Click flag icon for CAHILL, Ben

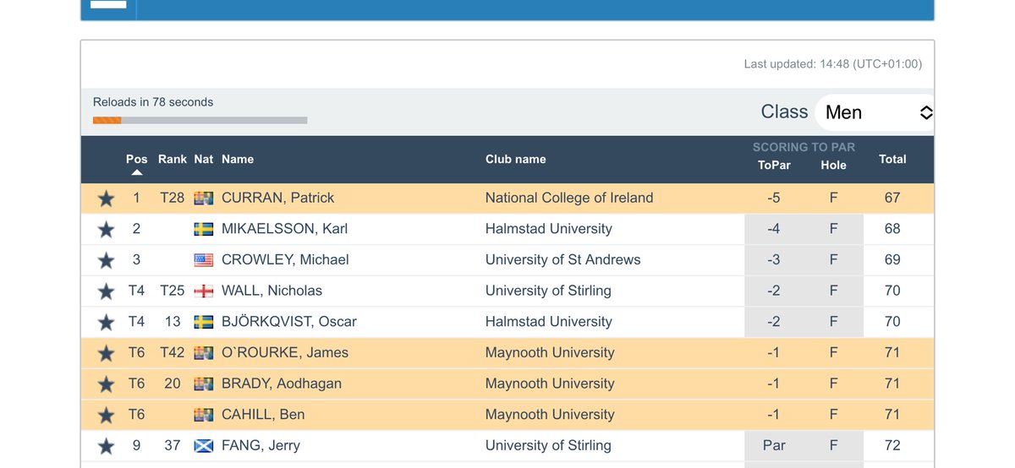click(203, 415)
